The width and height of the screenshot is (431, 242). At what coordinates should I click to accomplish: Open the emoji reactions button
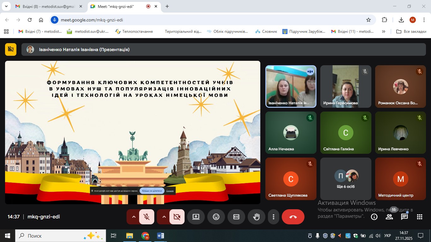[216, 217]
